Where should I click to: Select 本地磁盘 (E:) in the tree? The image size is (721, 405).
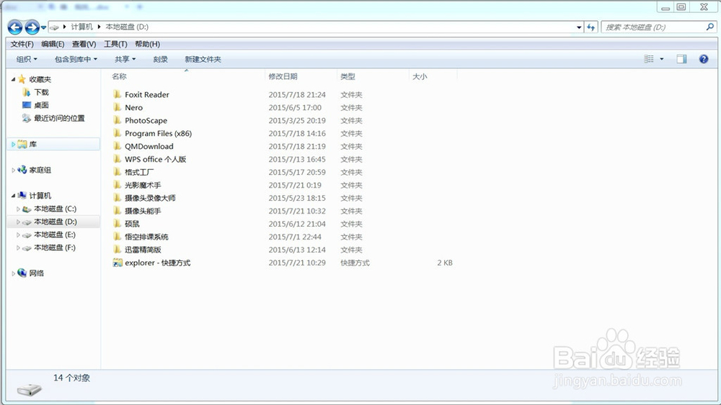point(54,235)
